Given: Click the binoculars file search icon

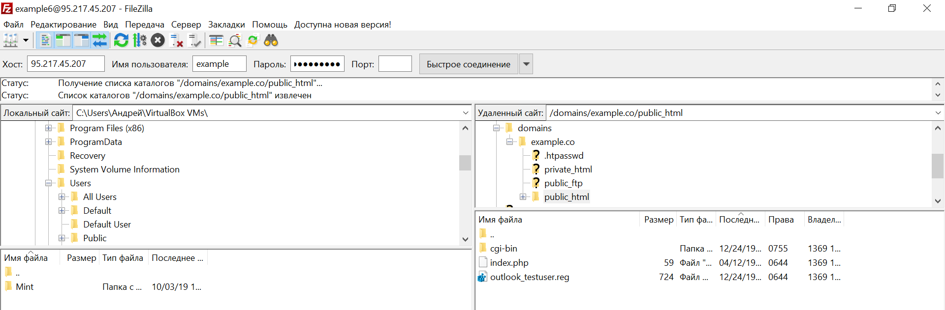Looking at the screenshot, I should click(271, 40).
